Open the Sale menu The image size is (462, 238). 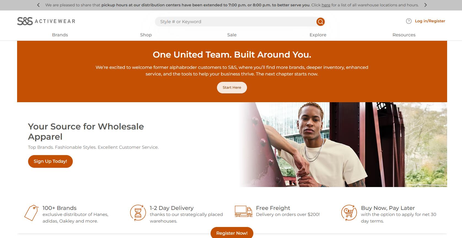232,35
